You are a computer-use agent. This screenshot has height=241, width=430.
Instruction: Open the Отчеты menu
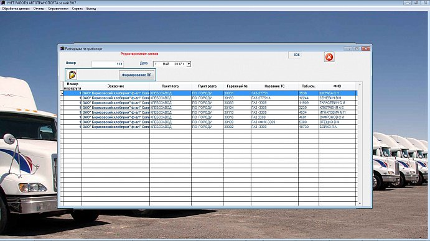[39, 9]
